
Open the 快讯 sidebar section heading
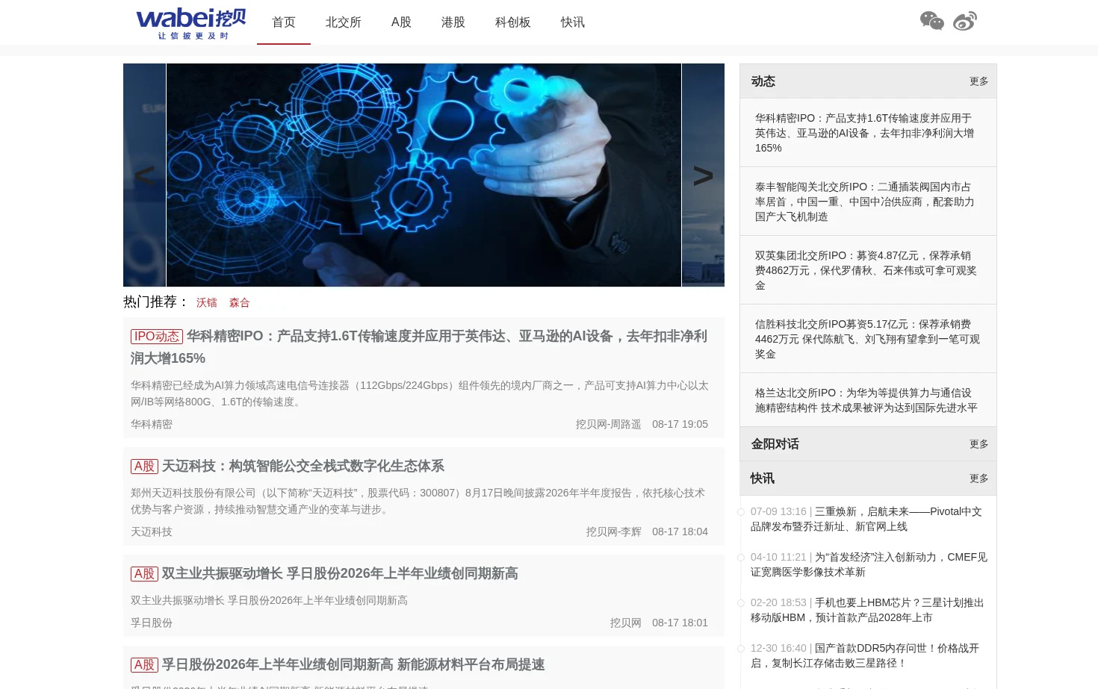click(763, 478)
